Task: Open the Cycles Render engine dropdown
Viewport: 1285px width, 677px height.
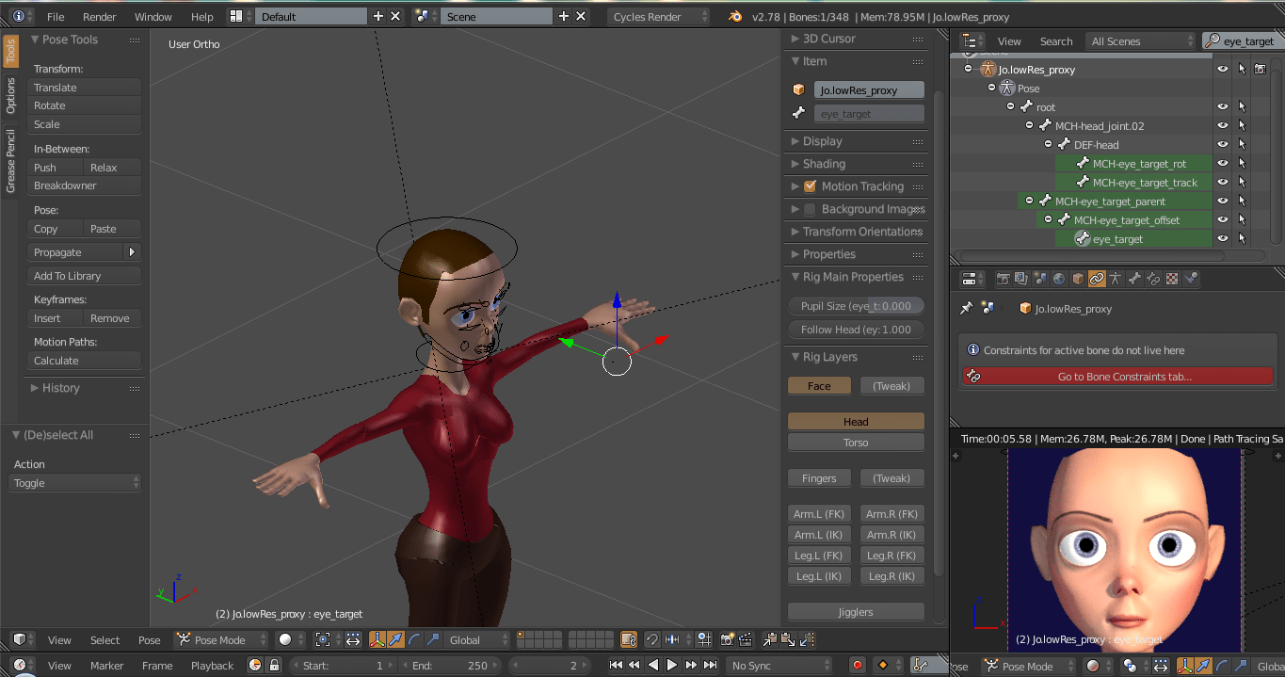Action: click(659, 16)
